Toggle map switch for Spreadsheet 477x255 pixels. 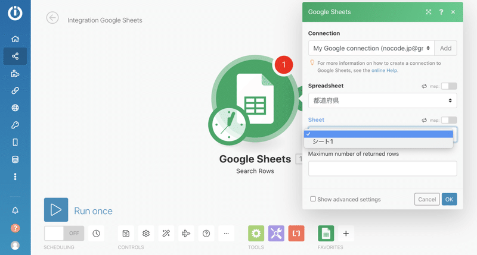point(449,86)
